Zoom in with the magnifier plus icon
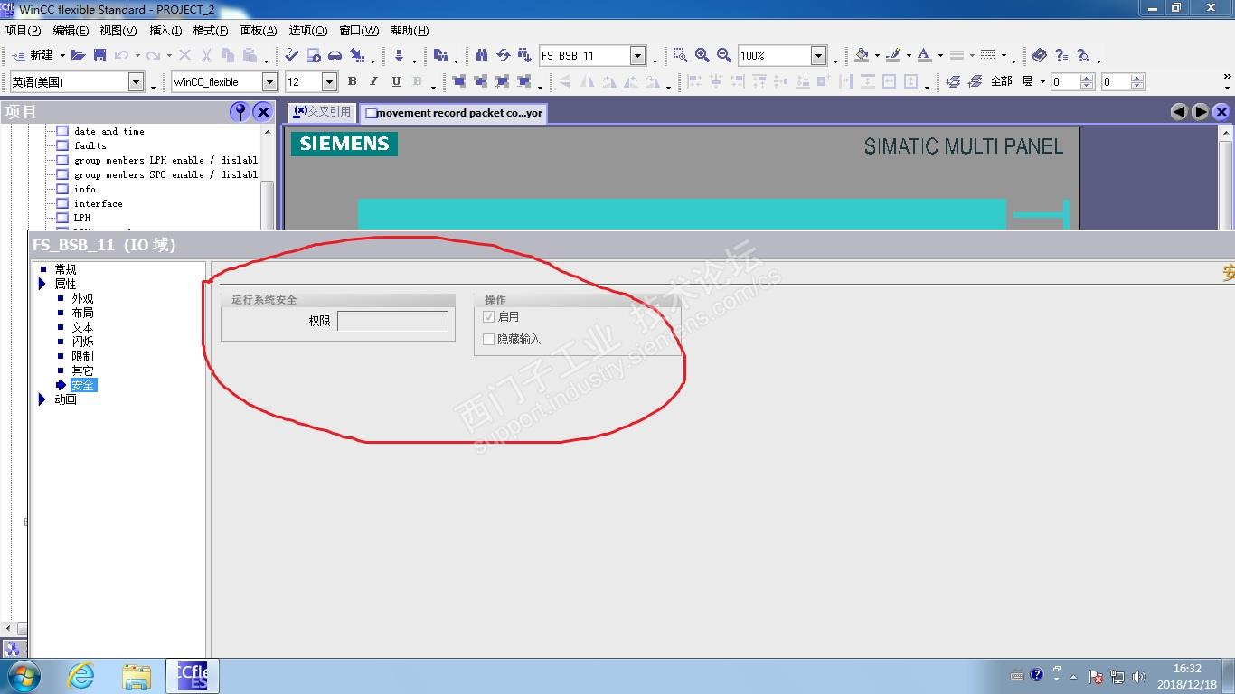 pos(702,55)
